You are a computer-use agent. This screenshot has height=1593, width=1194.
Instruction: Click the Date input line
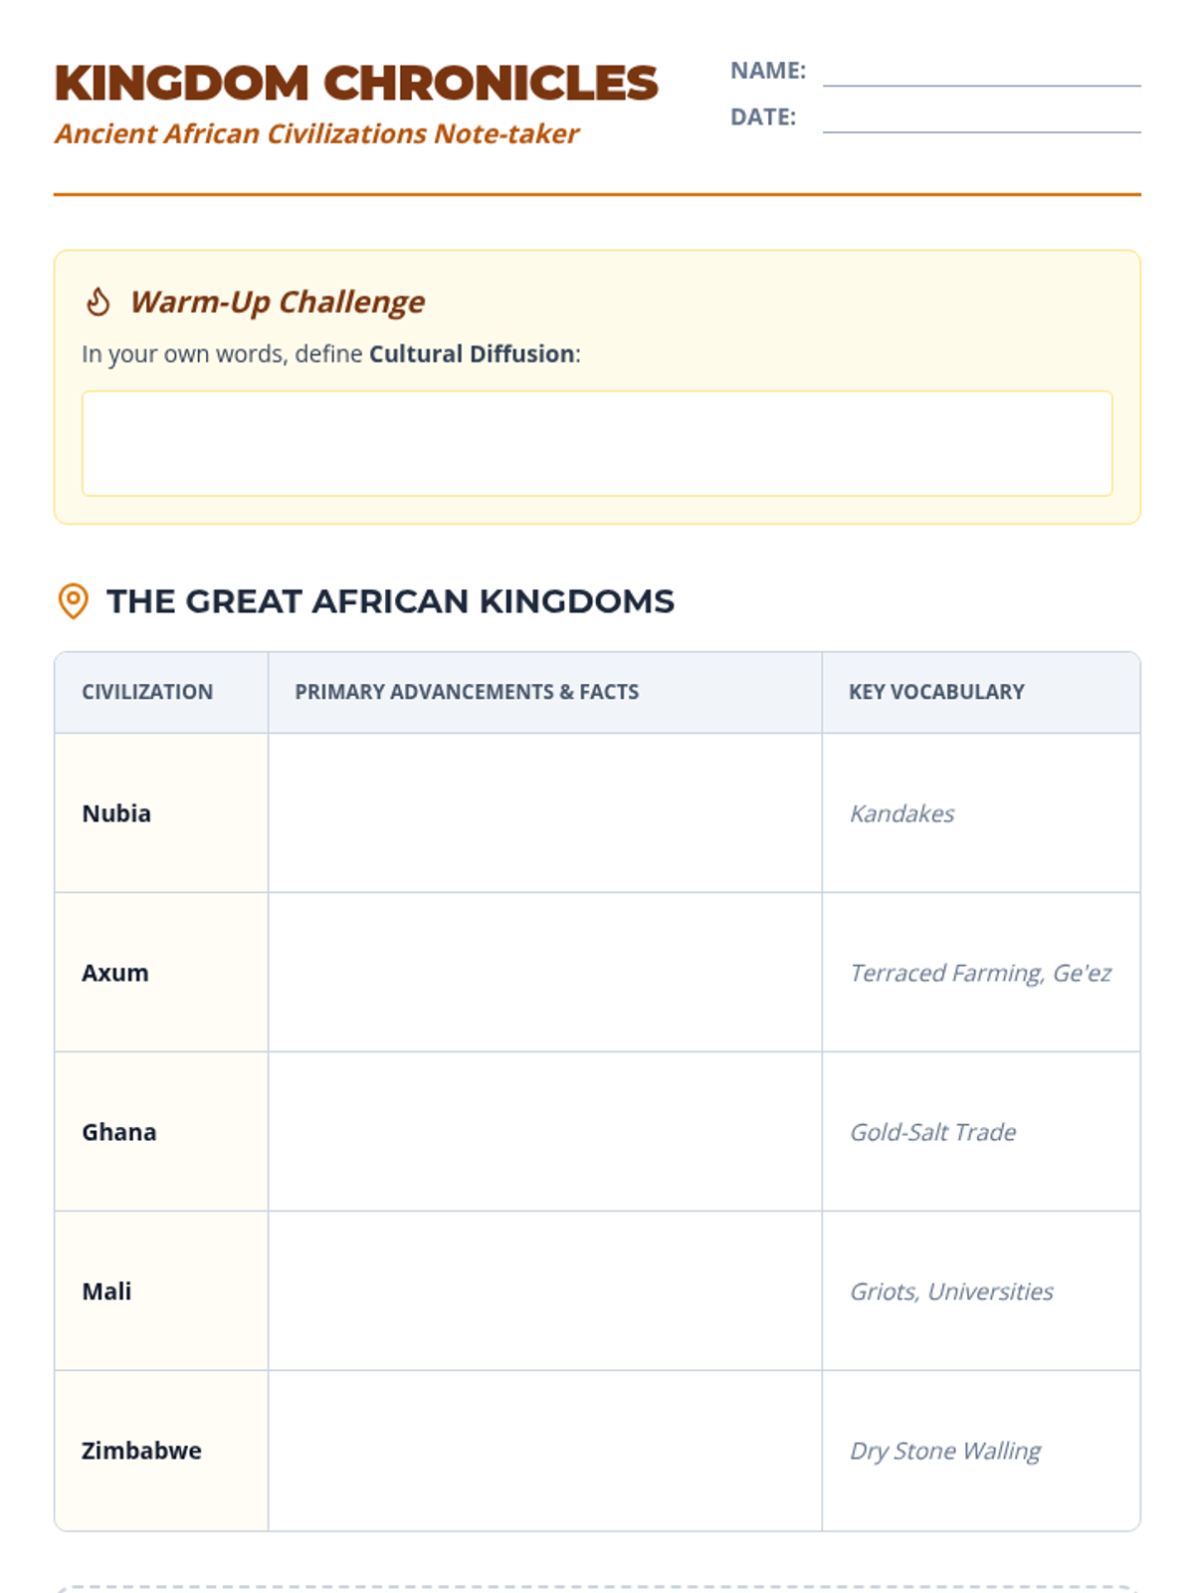point(981,117)
